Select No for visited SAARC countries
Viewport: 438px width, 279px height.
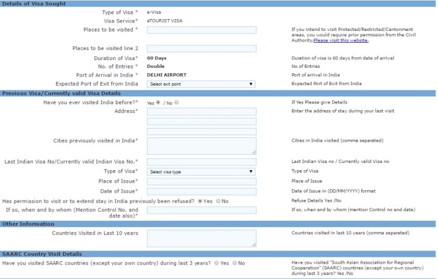234,262
